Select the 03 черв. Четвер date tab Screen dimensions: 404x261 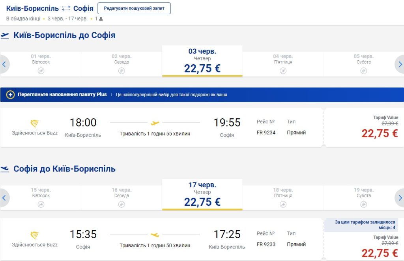click(202, 61)
